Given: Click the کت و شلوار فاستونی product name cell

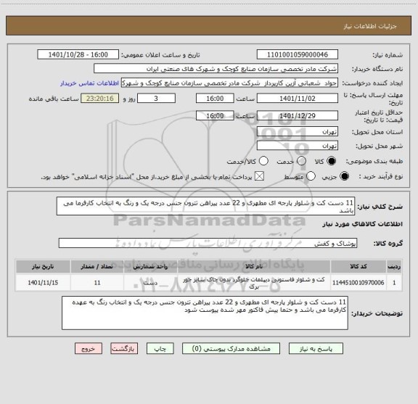Looking at the screenshot, I should (x=254, y=282).
